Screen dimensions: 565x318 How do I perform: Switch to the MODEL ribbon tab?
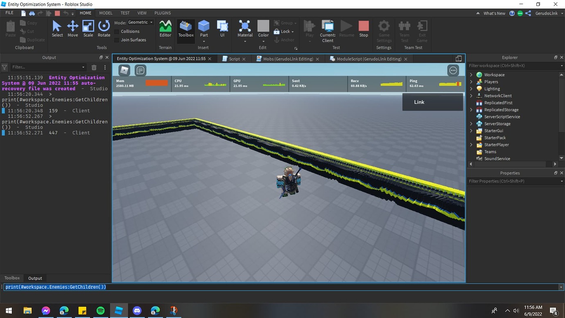tap(105, 13)
